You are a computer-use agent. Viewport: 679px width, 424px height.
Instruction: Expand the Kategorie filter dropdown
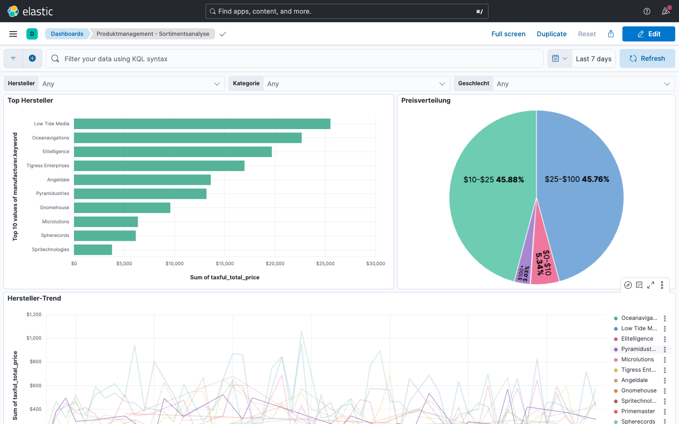tap(356, 83)
